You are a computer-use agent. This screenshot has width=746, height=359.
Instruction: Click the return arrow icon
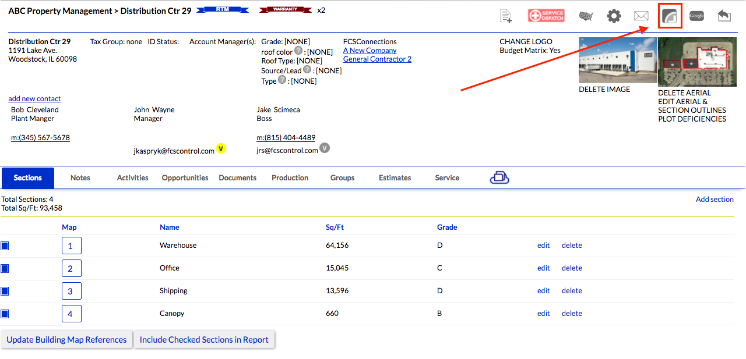[x=724, y=16]
